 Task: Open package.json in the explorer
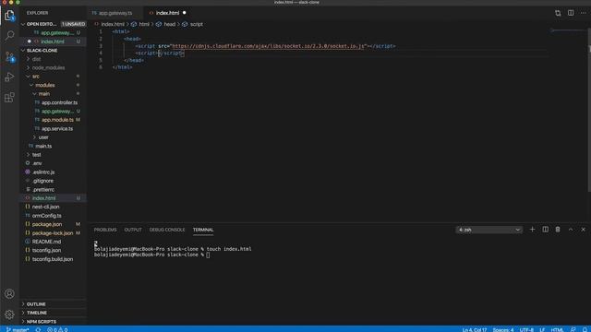pyautogui.click(x=53, y=224)
